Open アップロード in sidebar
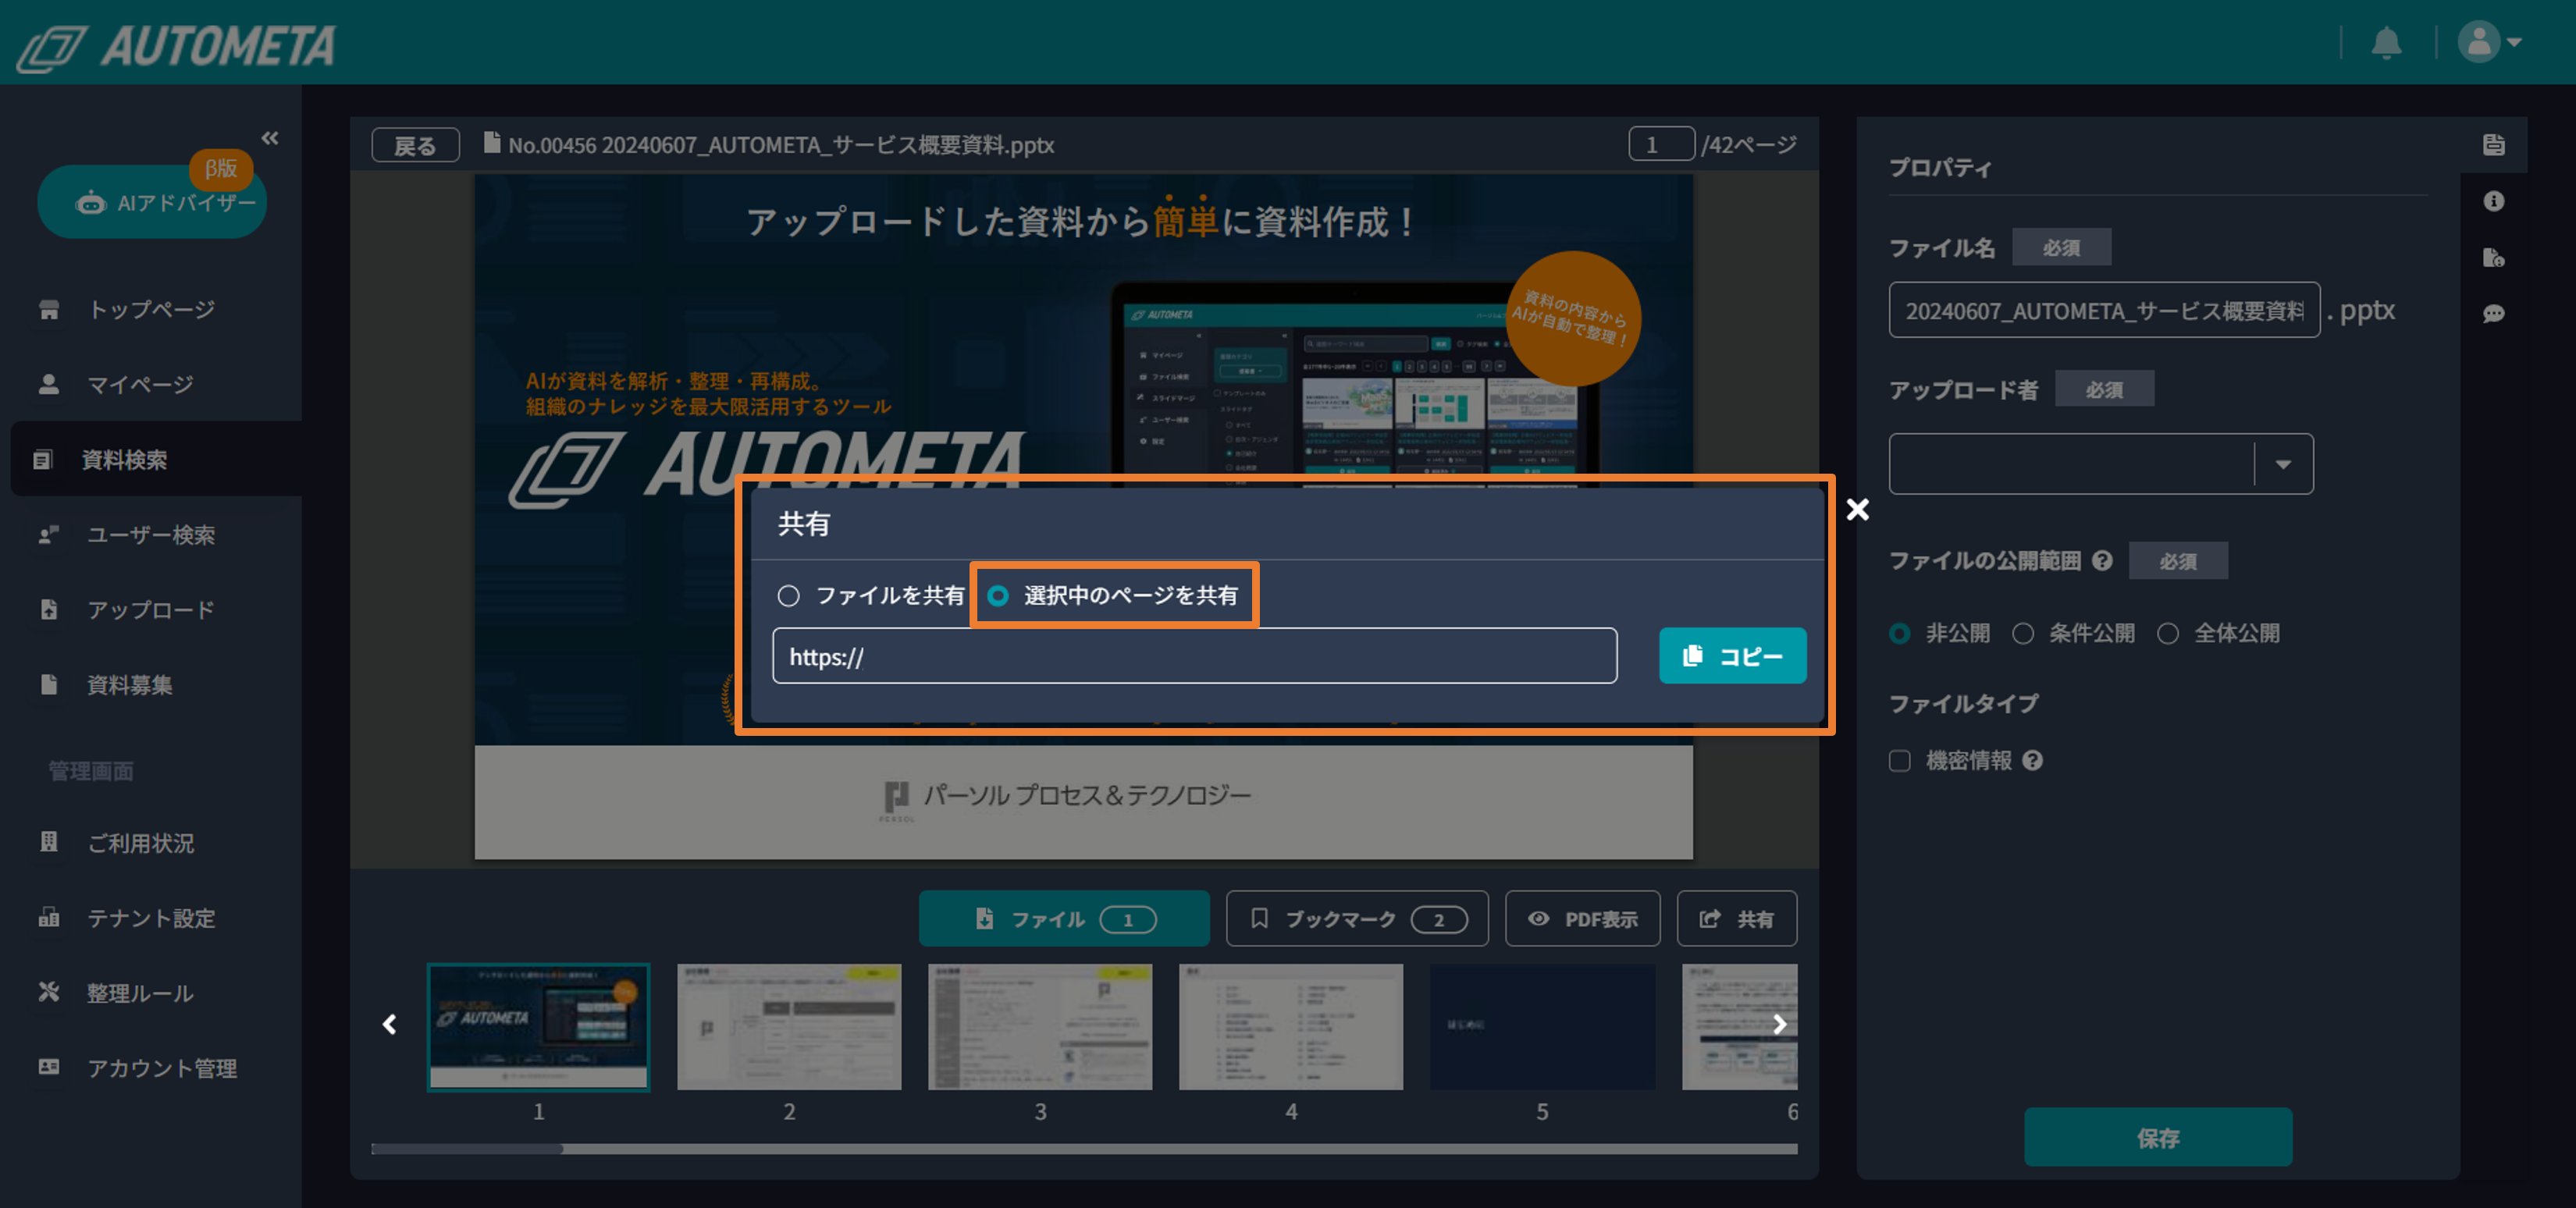The height and width of the screenshot is (1208, 2576). coord(150,609)
